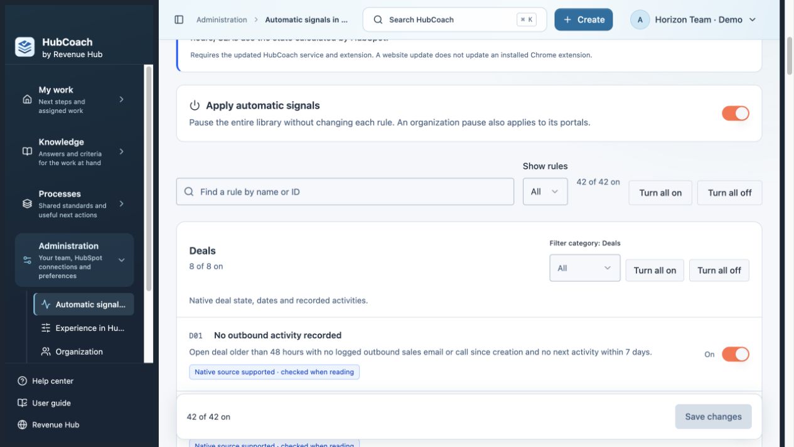Click the Administration sliders icon
This screenshot has width=794, height=447.
click(27, 260)
